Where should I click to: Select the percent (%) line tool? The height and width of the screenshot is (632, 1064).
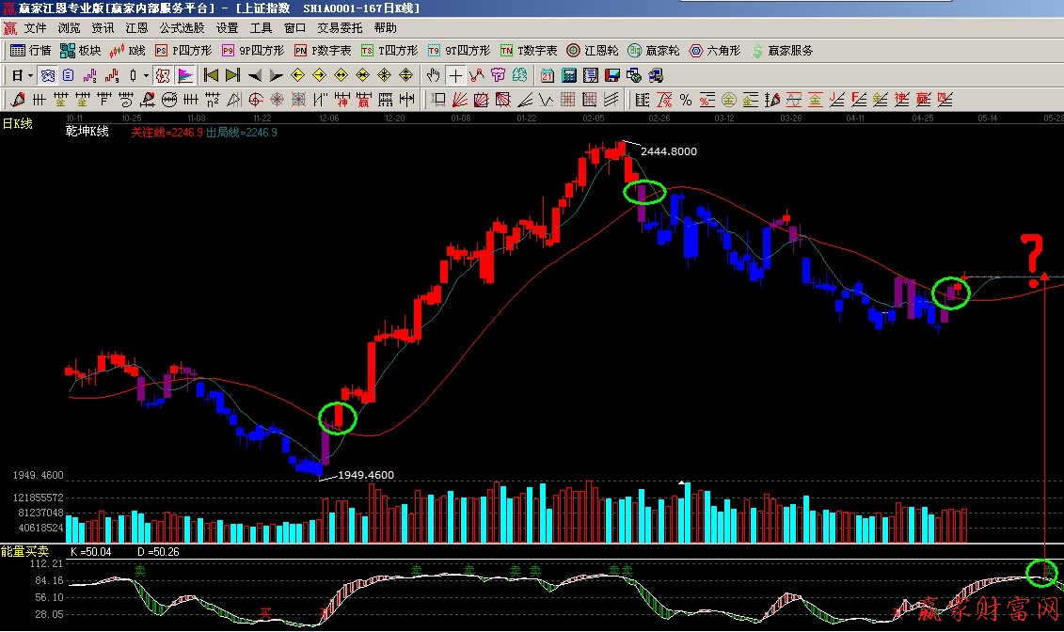685,100
